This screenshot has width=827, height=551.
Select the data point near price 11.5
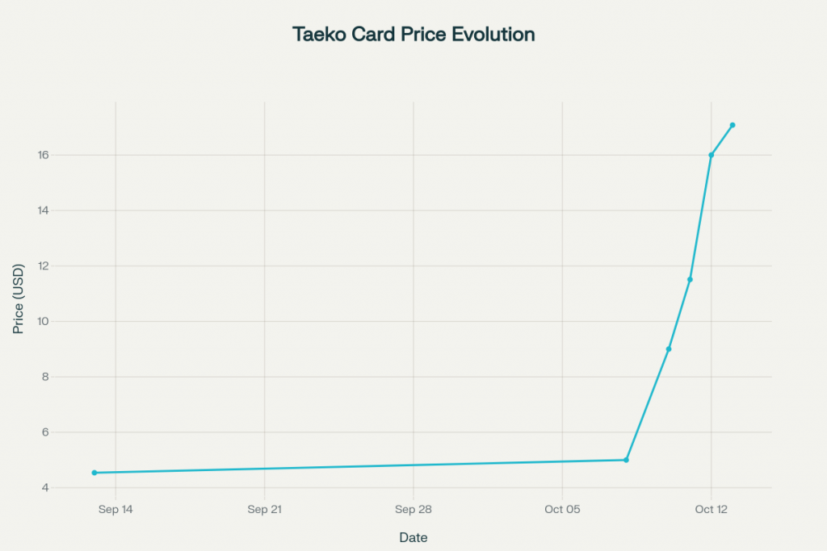(690, 279)
